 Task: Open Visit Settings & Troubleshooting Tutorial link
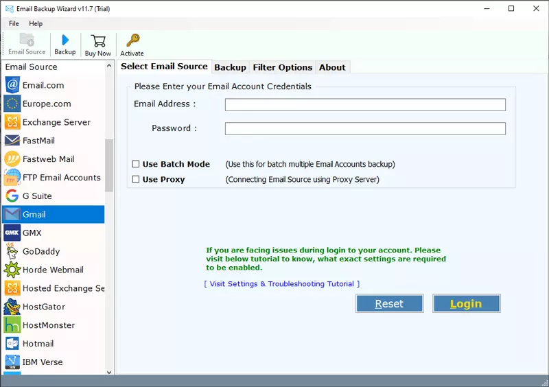[282, 283]
